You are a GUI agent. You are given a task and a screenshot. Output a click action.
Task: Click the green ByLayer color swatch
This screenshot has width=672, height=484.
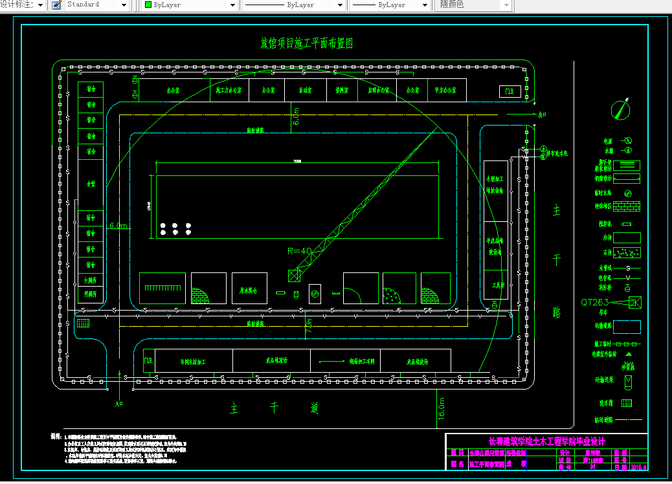point(148,5)
